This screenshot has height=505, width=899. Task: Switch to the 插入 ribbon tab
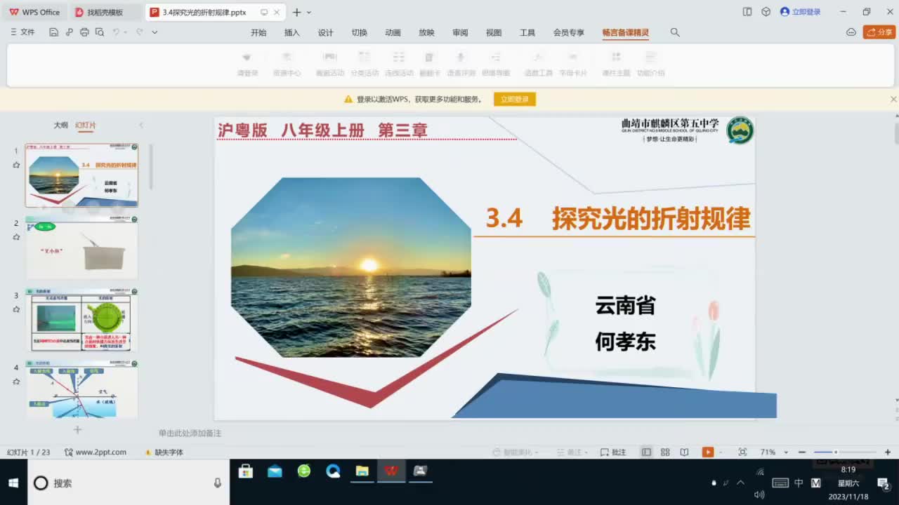[x=292, y=33]
